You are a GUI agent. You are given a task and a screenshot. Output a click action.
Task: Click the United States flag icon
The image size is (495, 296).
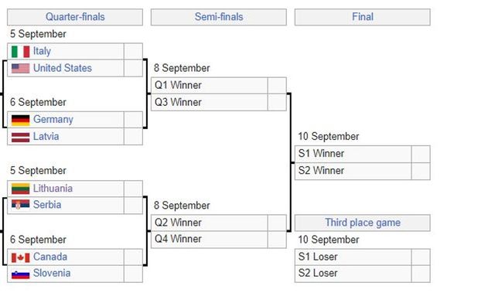pos(21,68)
